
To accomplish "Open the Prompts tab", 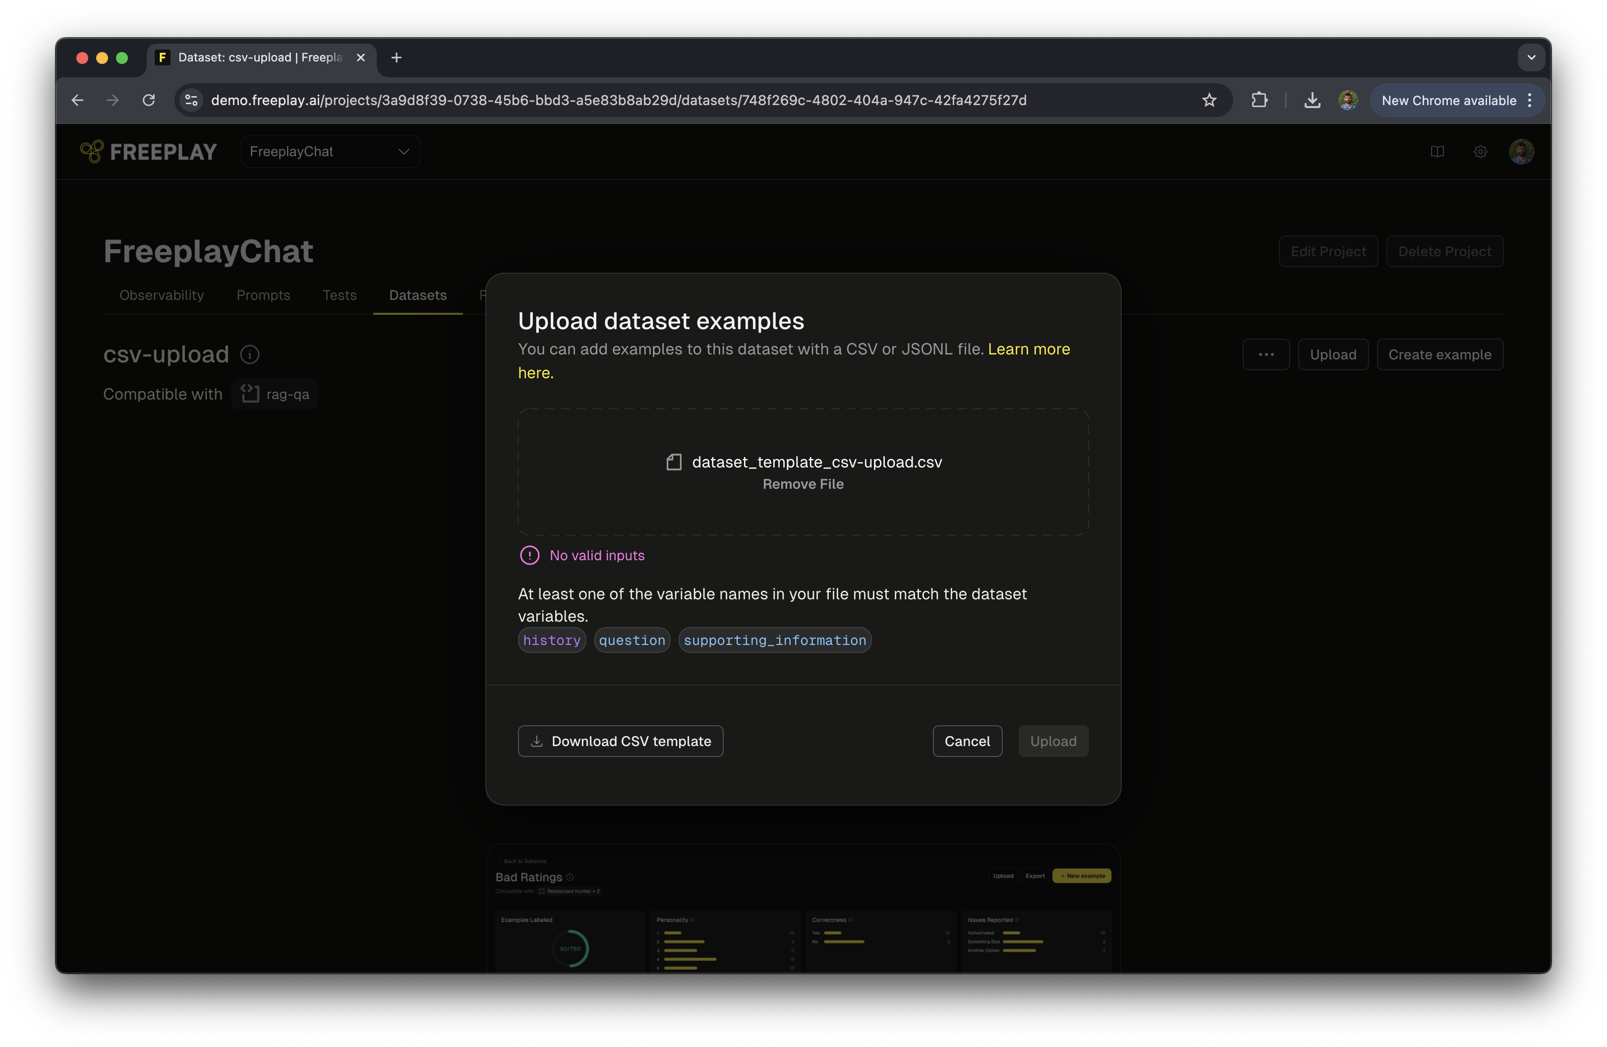I will click(263, 295).
